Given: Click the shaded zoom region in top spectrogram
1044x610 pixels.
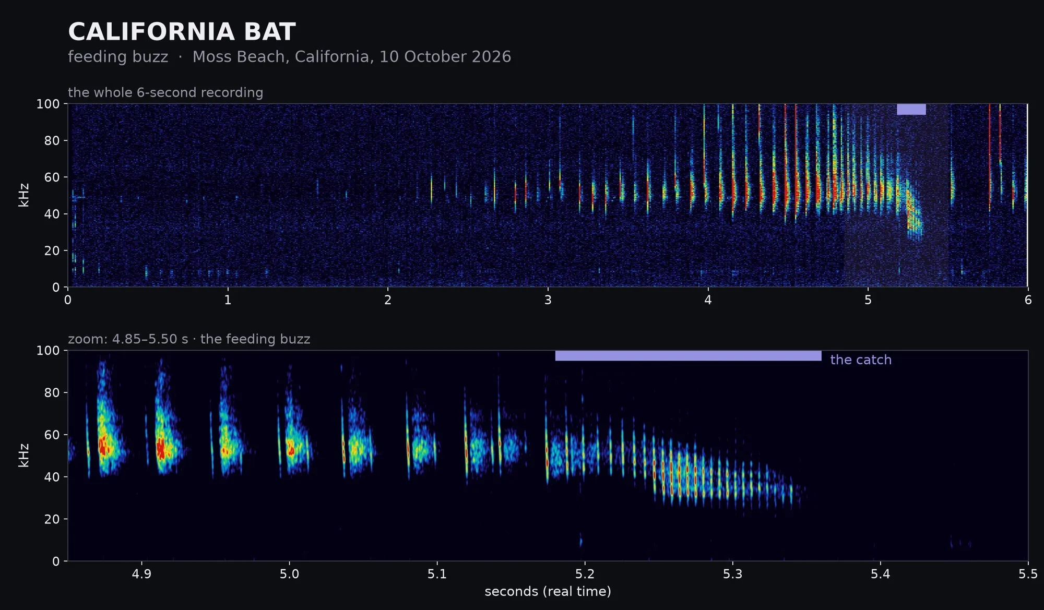Looking at the screenshot, I should (896, 195).
